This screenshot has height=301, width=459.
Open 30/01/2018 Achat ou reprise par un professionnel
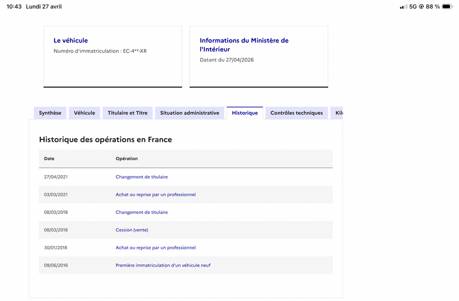[155, 248]
